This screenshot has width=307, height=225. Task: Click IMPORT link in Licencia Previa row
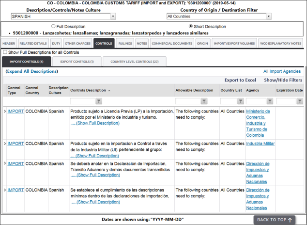click(x=15, y=111)
